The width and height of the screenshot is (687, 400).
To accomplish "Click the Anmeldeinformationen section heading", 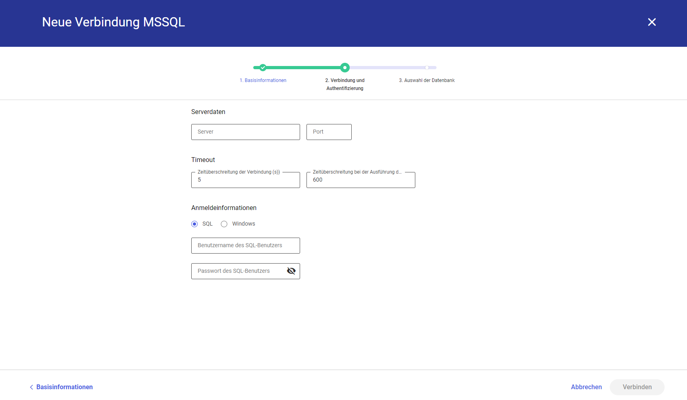I will 224,208.
